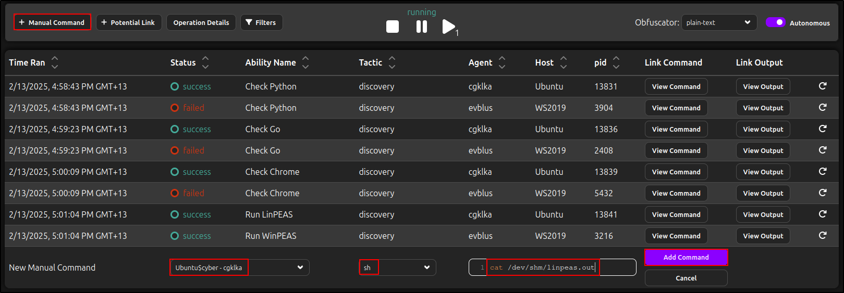The image size is (844, 293).
Task: Expand the agent dropdown showing Ubuntu$cyber - cgklka
Action: coord(239,267)
